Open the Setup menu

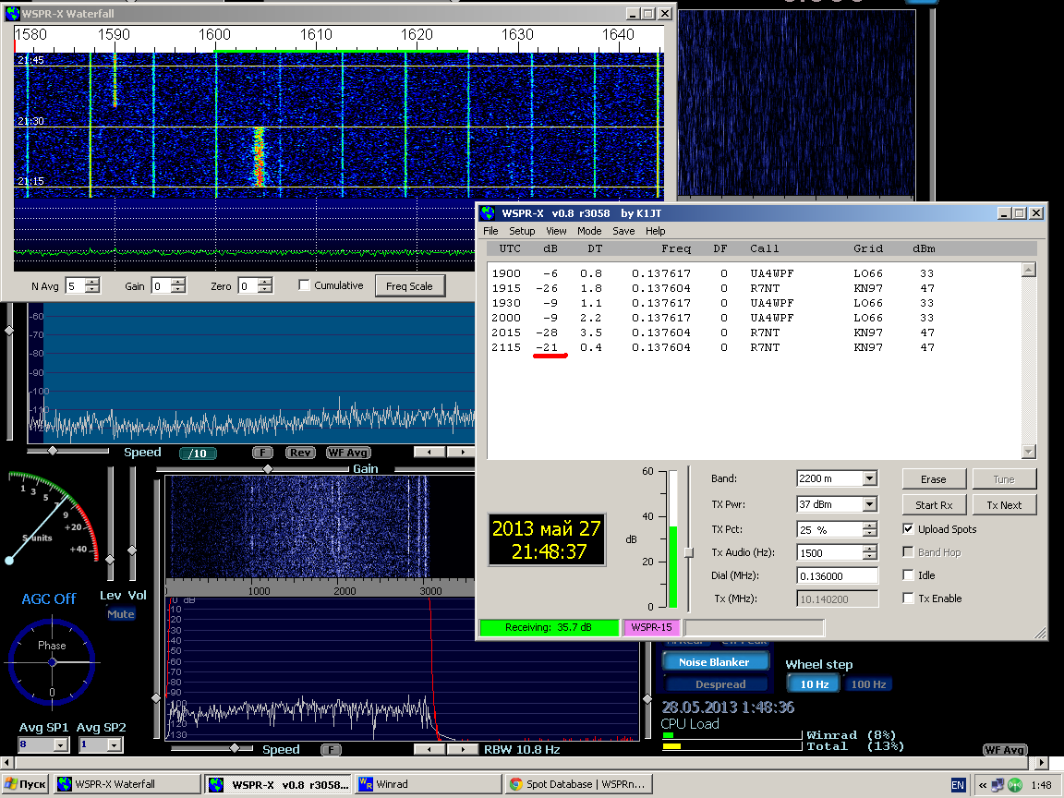522,231
